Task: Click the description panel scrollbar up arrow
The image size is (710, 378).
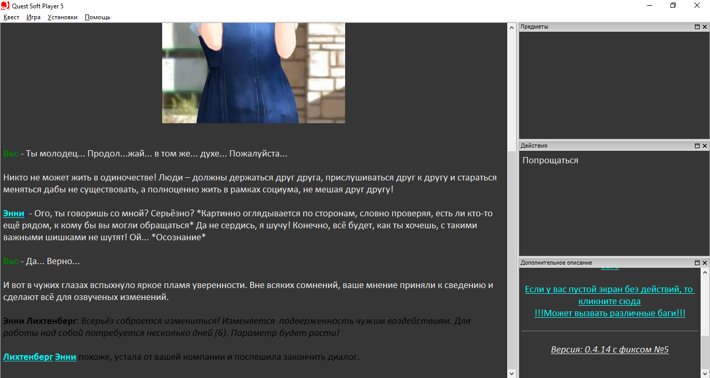Action: click(x=705, y=272)
